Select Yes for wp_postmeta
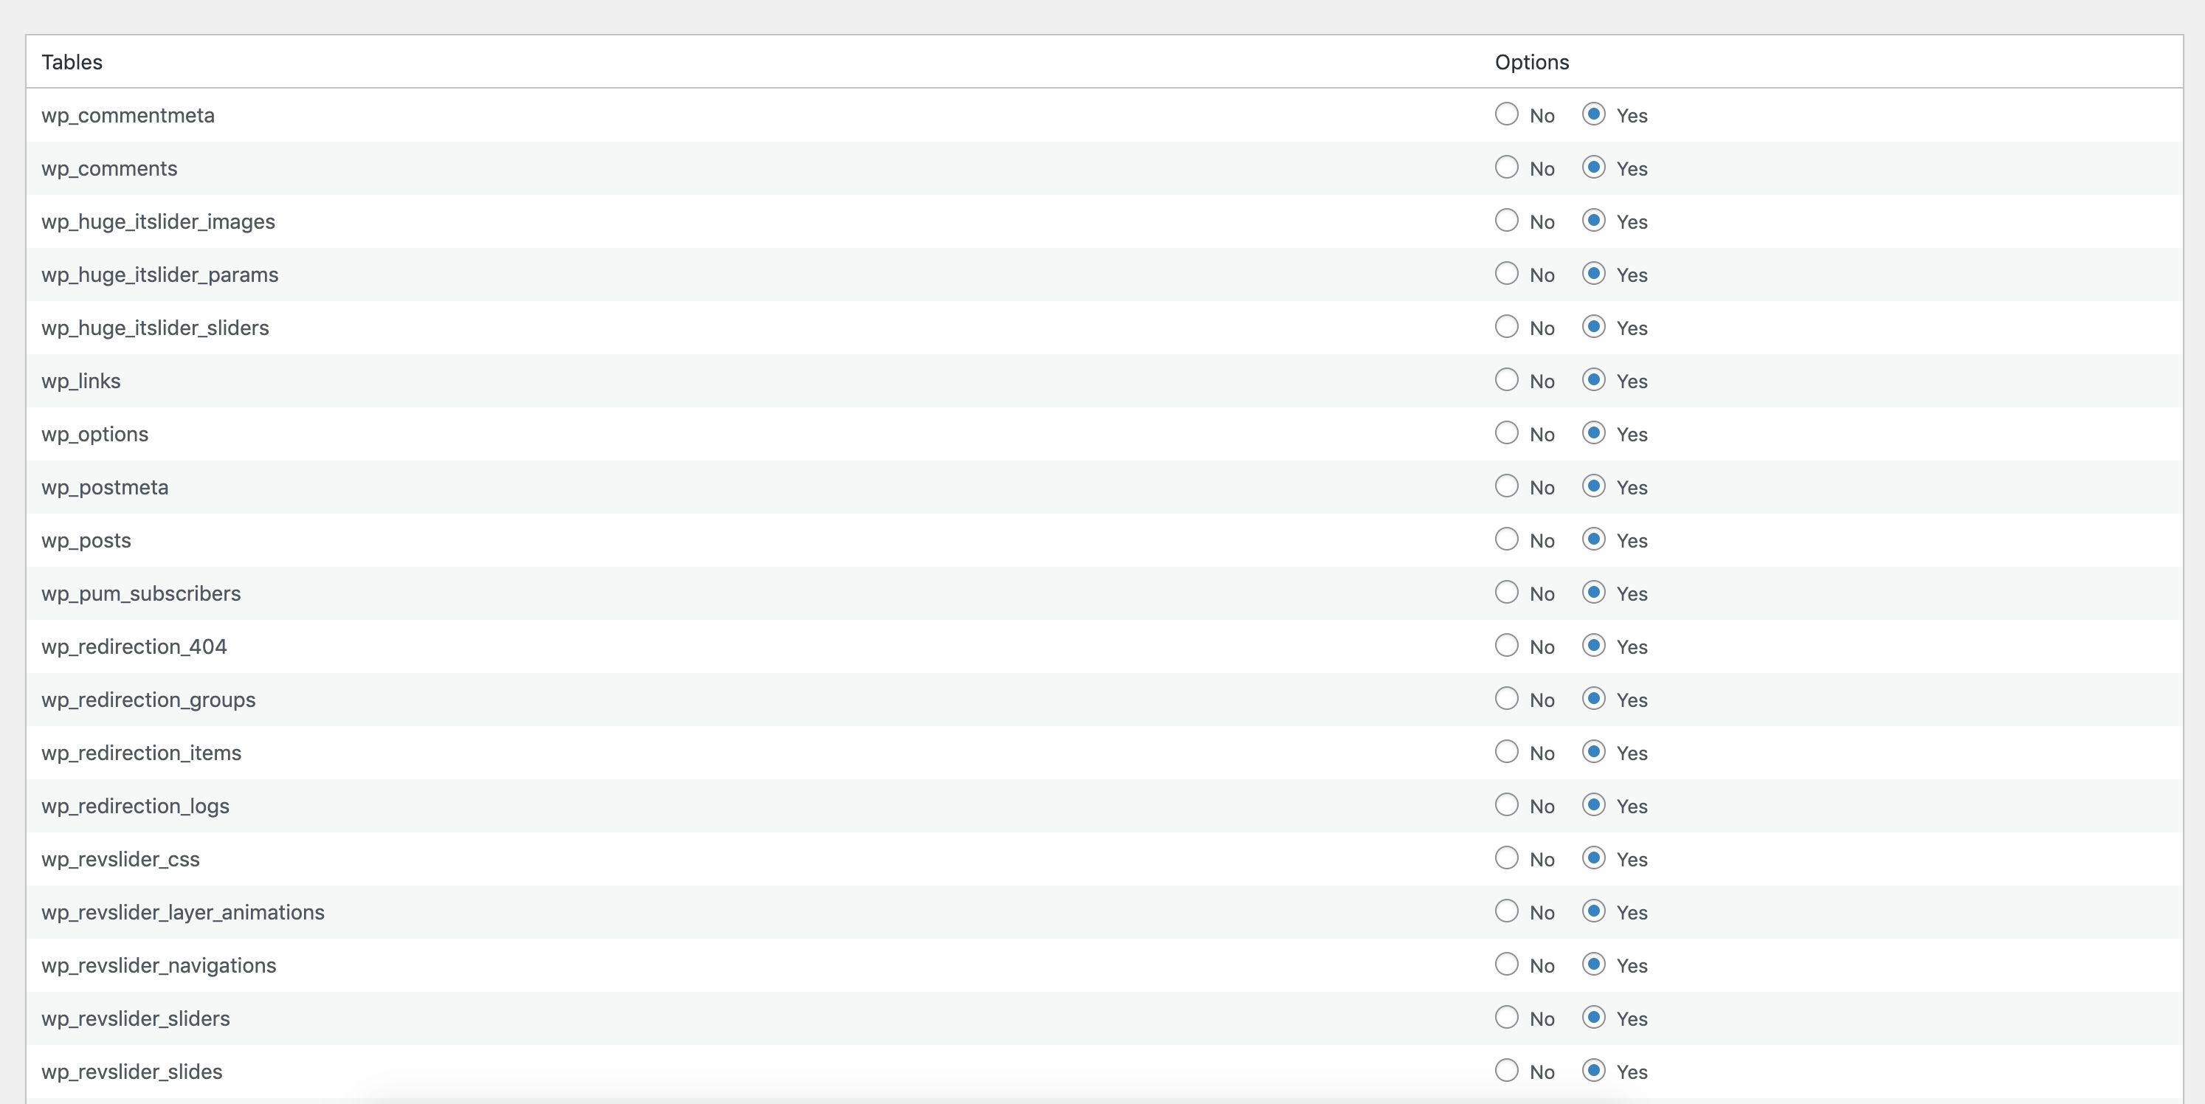The width and height of the screenshot is (2205, 1104). coord(1593,486)
